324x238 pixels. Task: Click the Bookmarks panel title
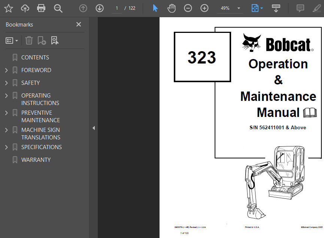click(19, 25)
